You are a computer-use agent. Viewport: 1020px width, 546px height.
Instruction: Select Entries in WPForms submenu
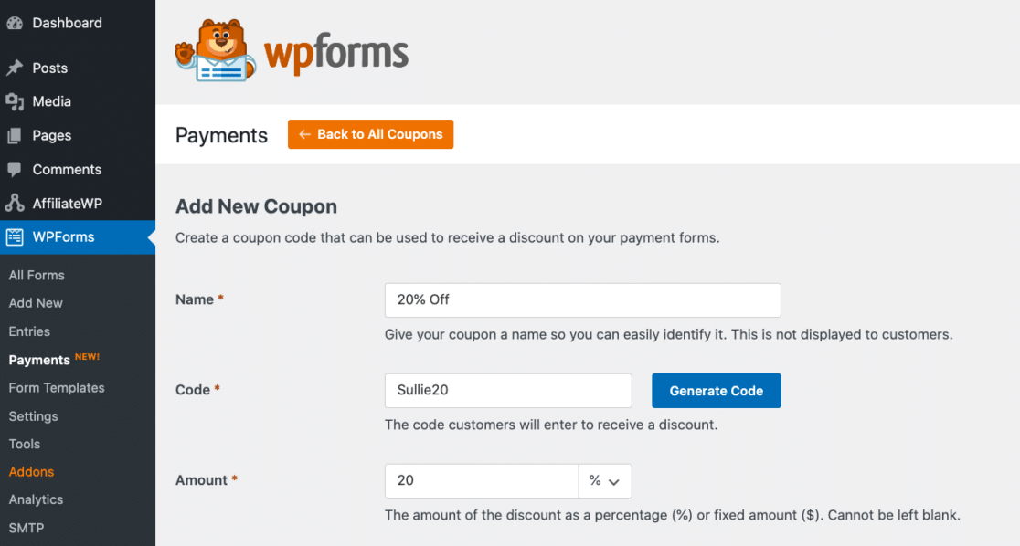(29, 331)
